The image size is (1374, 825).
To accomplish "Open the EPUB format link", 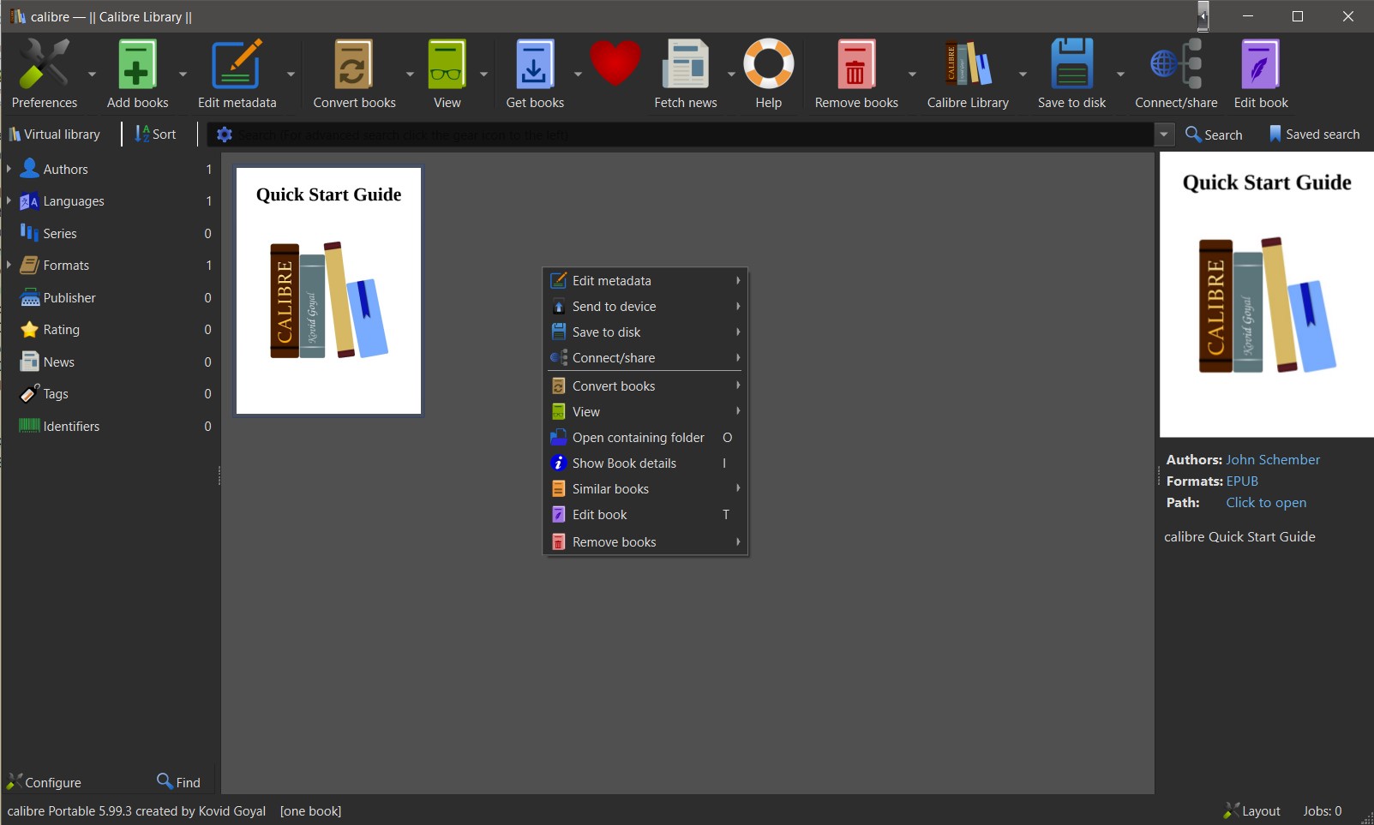I will point(1242,481).
